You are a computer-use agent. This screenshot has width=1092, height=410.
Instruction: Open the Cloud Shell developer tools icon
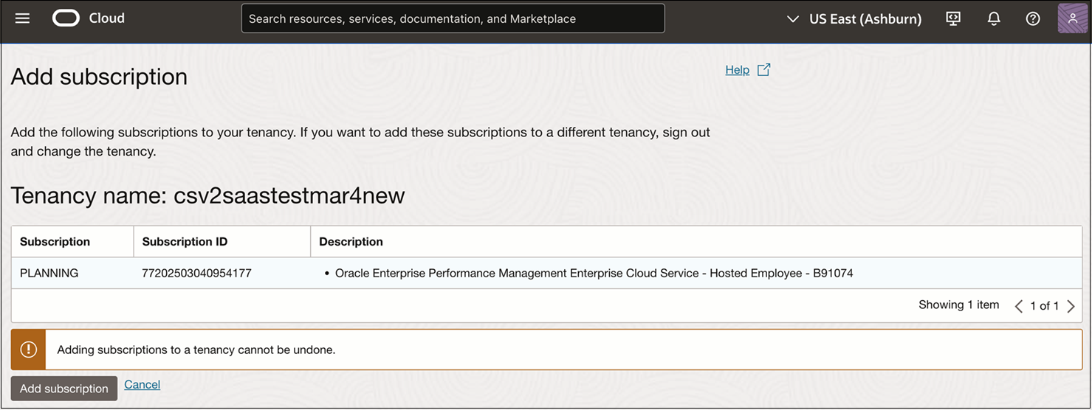coord(953,18)
